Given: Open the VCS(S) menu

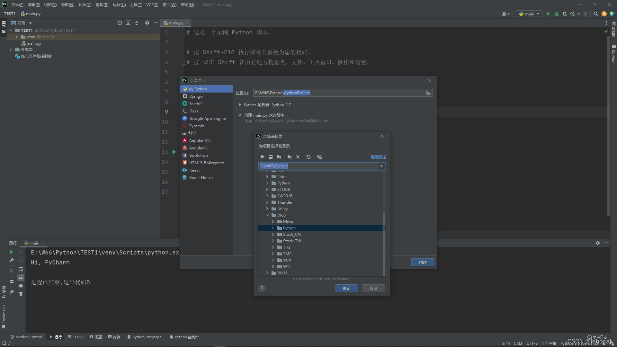Looking at the screenshot, I should tap(152, 4).
